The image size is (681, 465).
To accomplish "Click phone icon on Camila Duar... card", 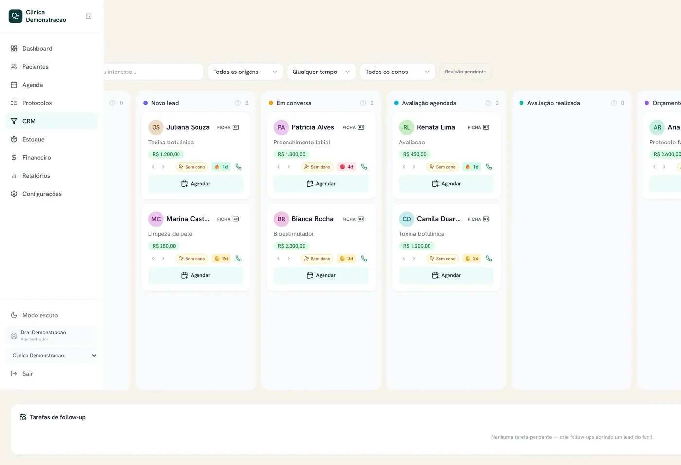I will 489,259.
